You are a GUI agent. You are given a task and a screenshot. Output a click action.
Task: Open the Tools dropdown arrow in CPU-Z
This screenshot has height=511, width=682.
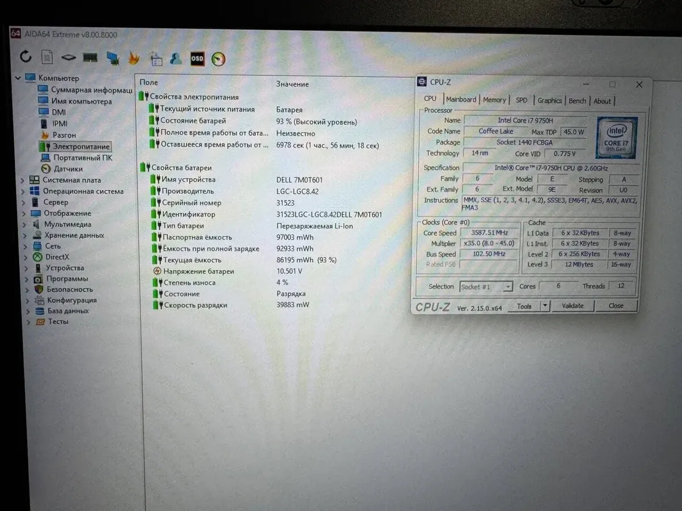(544, 306)
